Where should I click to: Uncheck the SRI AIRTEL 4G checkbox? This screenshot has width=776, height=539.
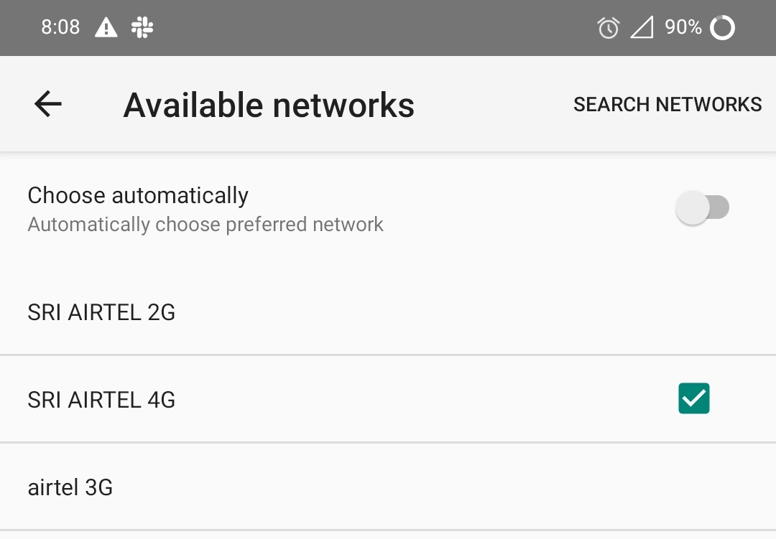tap(694, 398)
